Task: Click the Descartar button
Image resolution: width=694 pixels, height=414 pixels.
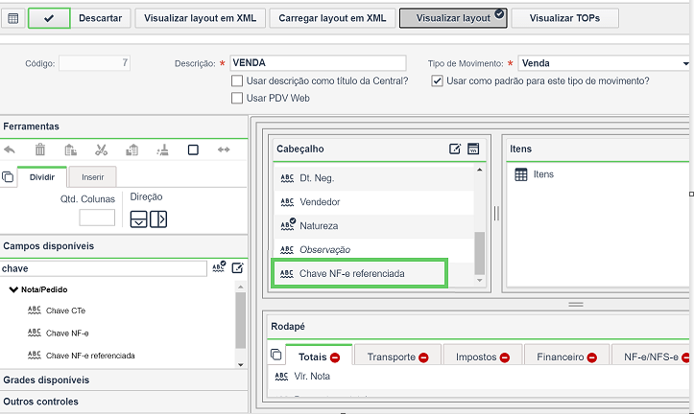Action: pyautogui.click(x=101, y=18)
